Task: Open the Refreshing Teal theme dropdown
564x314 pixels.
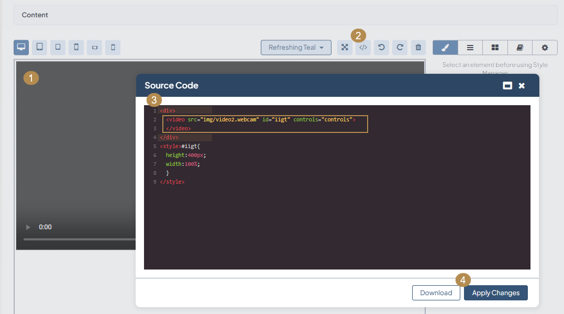Action: 296,48
